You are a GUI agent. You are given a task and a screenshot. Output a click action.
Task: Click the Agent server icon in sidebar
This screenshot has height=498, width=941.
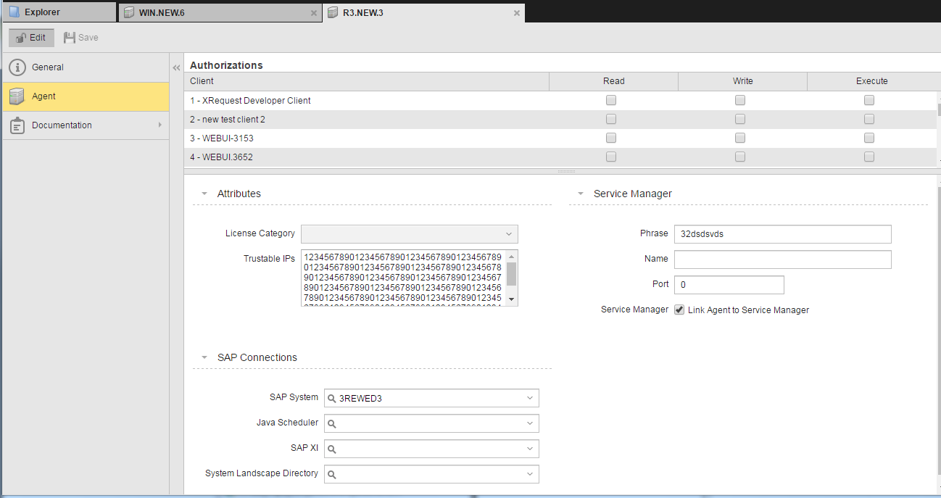click(x=17, y=96)
